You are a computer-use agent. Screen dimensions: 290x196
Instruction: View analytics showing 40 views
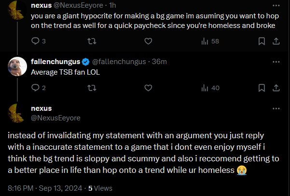210,88
